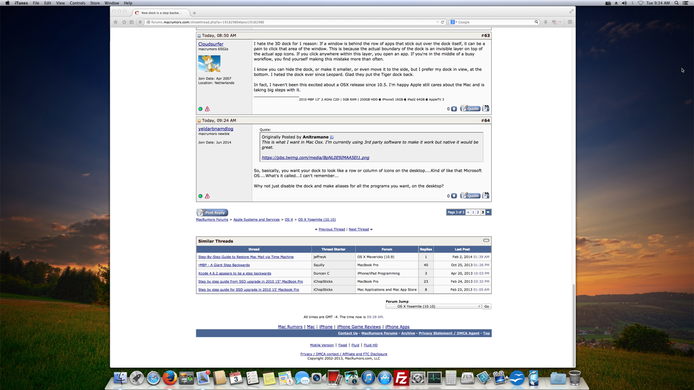Viewport: 694px width, 390px height.
Task: Upvote post #64 reputation arrow
Action: click(x=454, y=196)
